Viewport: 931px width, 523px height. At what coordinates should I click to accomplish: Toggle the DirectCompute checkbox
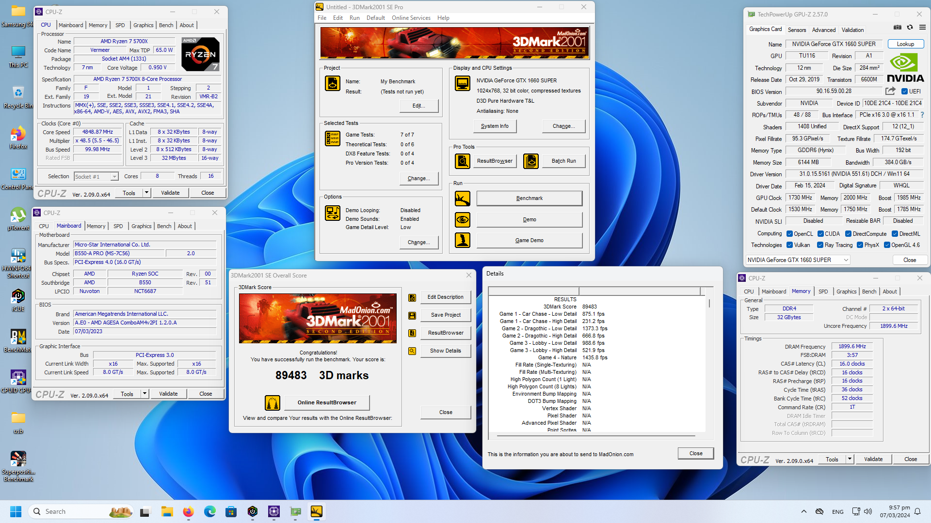[x=849, y=234]
